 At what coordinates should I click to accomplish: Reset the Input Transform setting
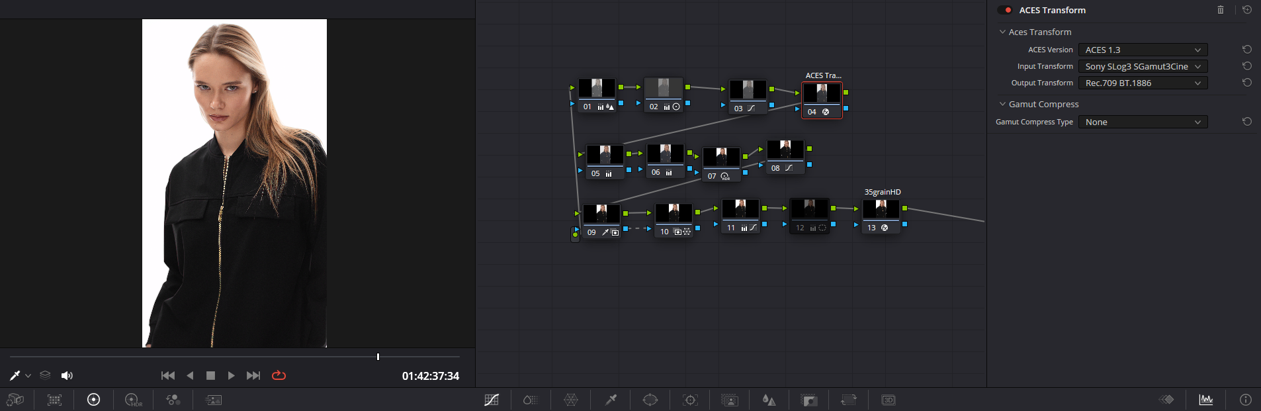click(x=1247, y=66)
